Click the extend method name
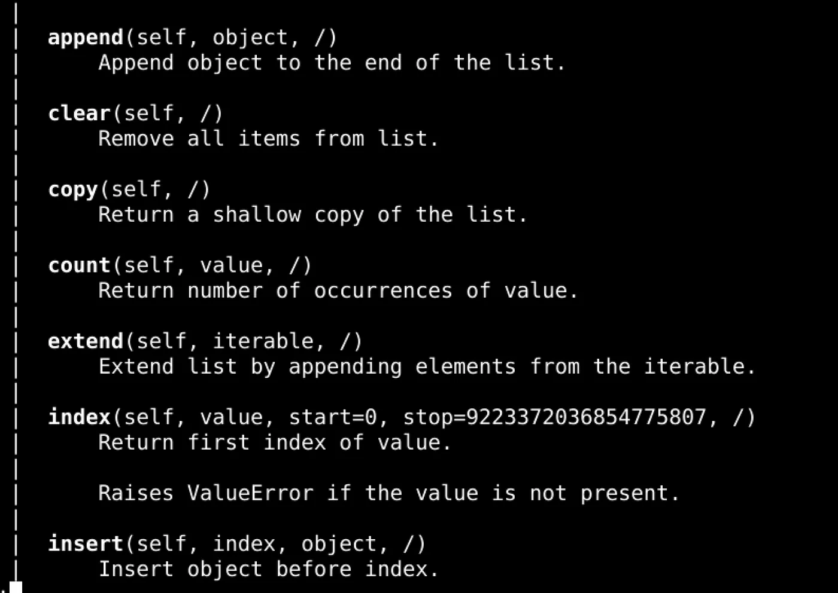Viewport: 838px width, 593px height. (85, 341)
